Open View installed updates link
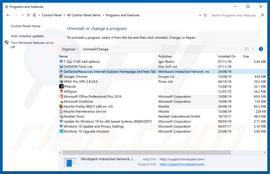The width and height of the screenshot is (270, 174). coord(27,36)
